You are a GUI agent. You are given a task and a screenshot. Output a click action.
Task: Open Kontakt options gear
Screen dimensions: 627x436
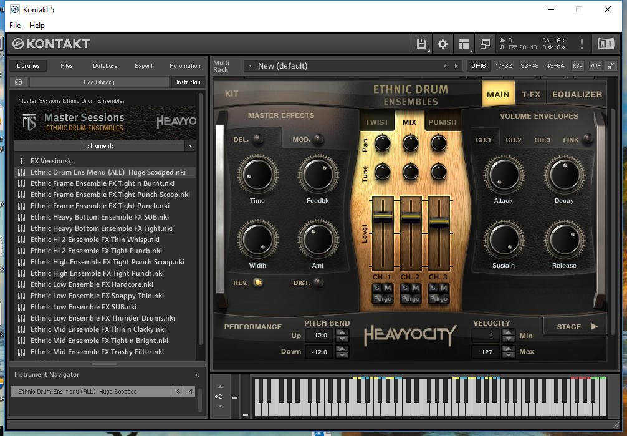coord(443,44)
